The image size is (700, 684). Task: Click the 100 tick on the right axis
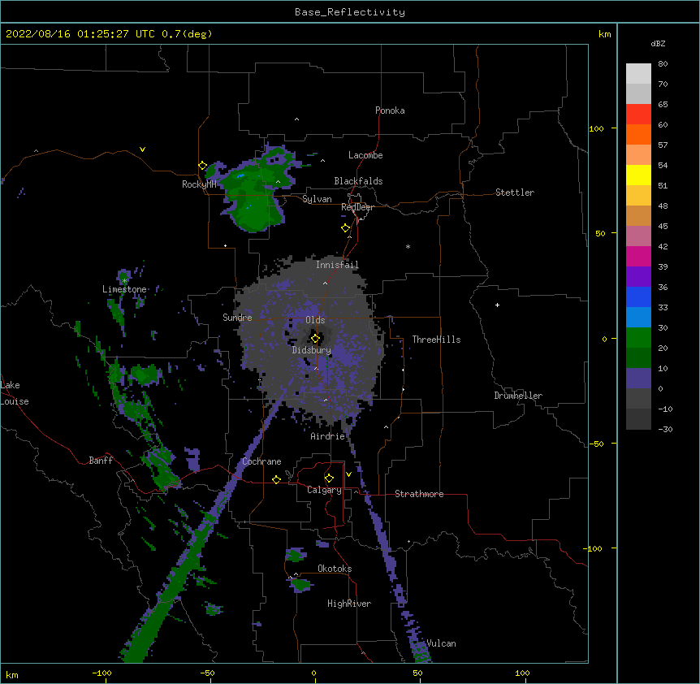596,128
